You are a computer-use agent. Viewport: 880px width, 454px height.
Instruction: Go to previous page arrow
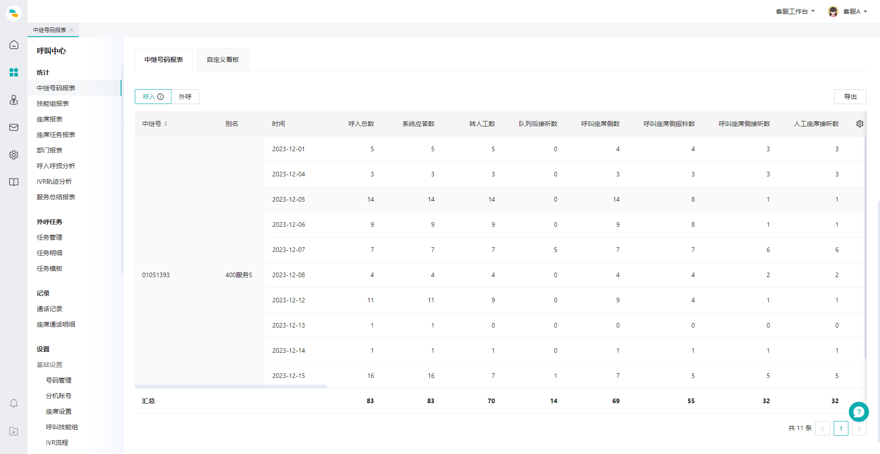823,428
